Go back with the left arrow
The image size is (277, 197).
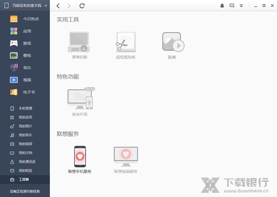pyautogui.click(x=58, y=6)
